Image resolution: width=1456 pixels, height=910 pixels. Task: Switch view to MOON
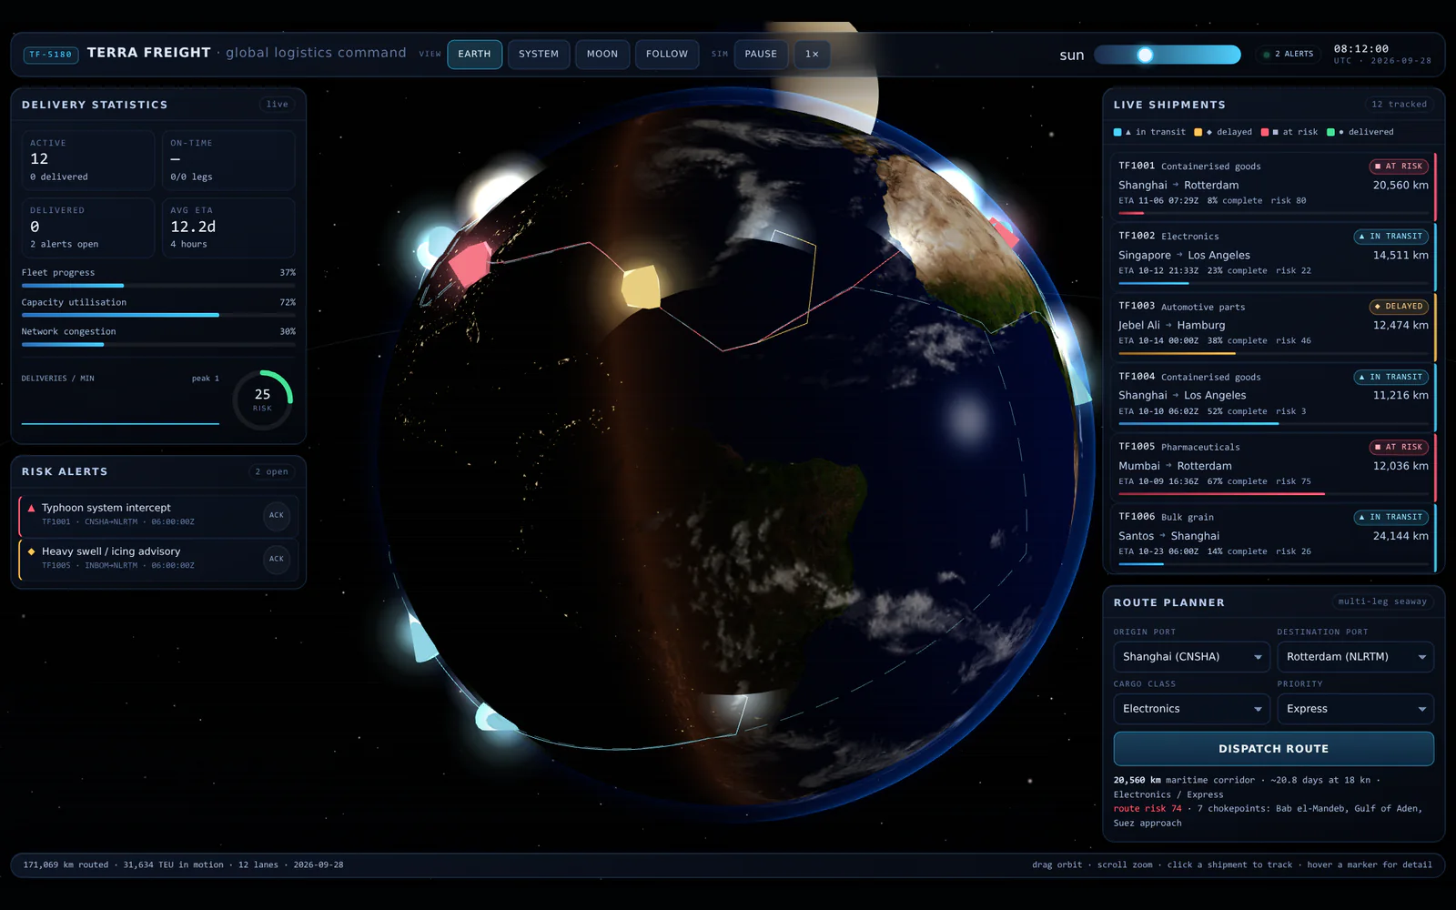[602, 54]
